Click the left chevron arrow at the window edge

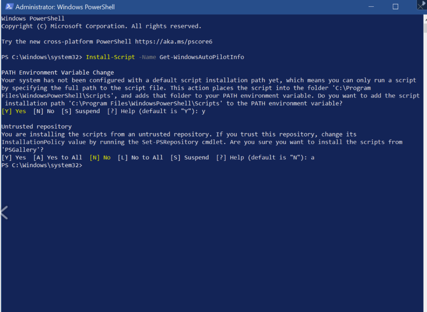(x=4, y=213)
